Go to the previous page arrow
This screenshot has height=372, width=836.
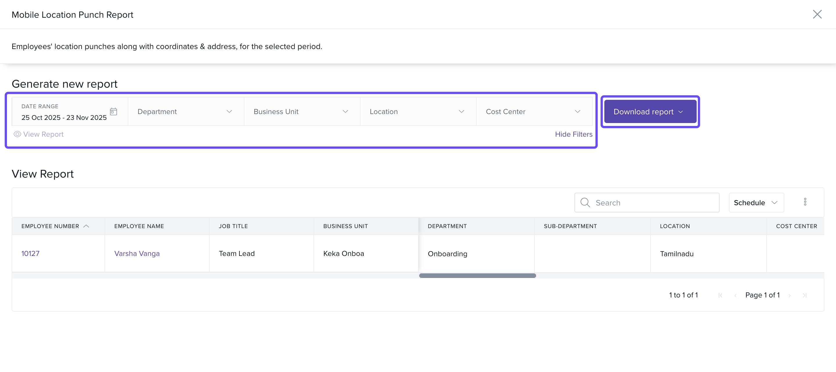pos(736,295)
